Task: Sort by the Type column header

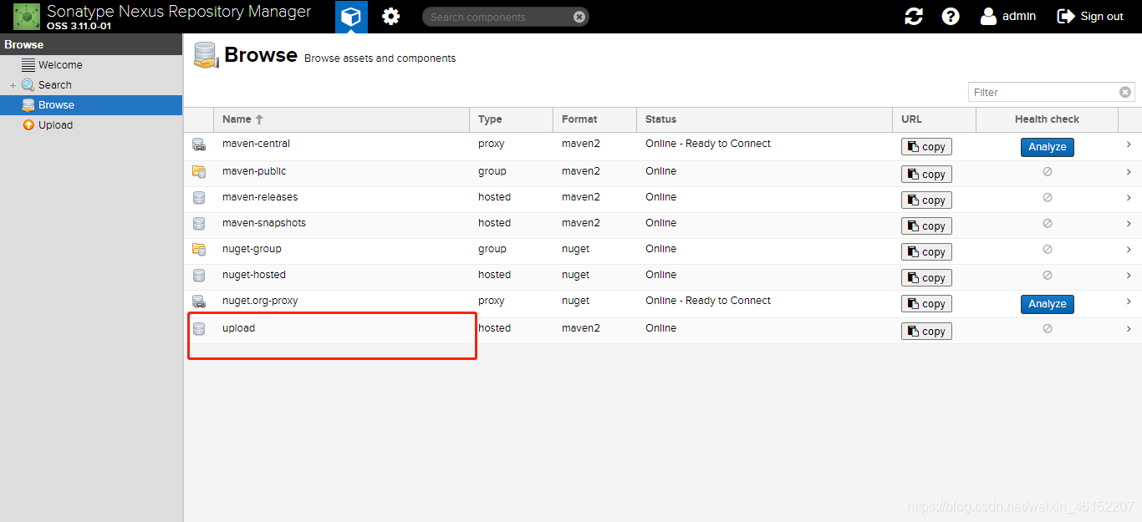Action: click(x=511, y=119)
